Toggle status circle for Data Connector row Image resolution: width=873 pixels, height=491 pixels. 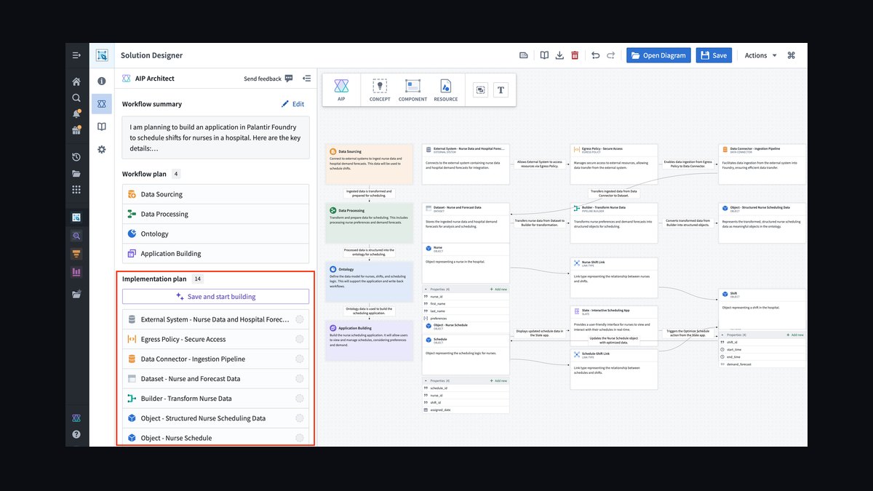(x=300, y=359)
